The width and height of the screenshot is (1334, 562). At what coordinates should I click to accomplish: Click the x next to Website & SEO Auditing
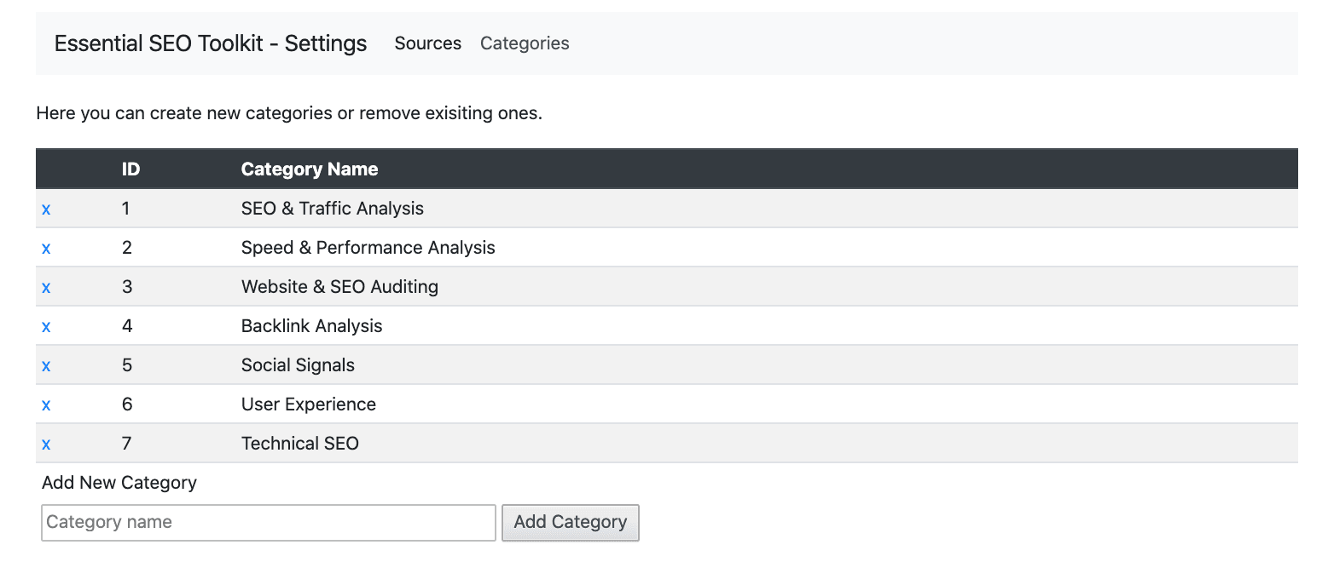(46, 286)
